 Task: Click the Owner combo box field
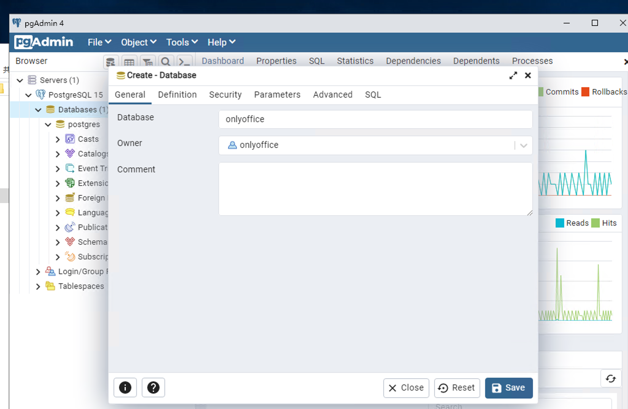(x=375, y=145)
